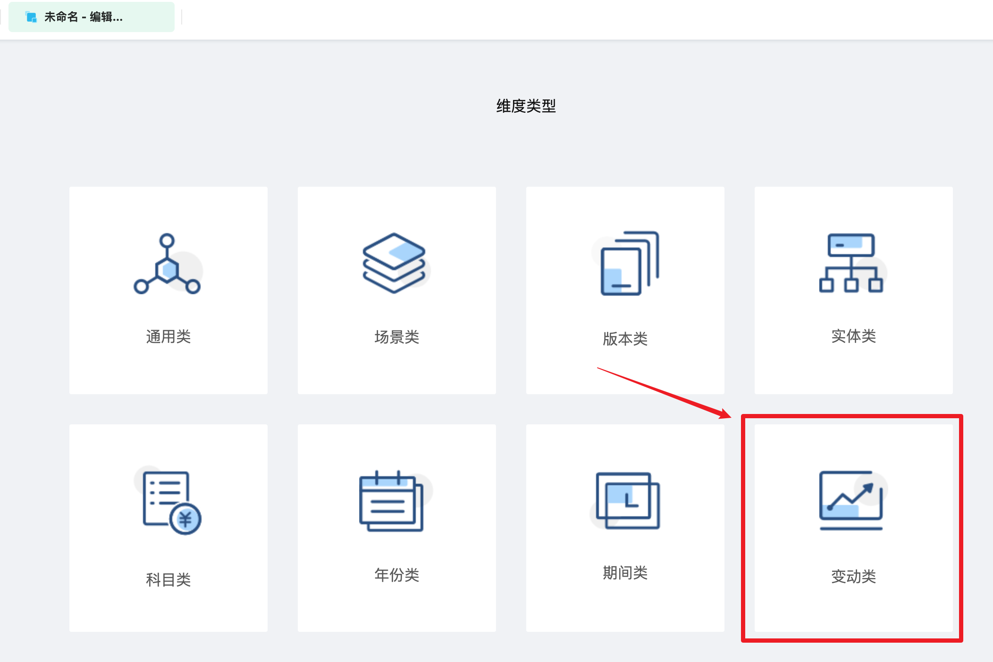Select the 场景类 text label

[x=397, y=337]
